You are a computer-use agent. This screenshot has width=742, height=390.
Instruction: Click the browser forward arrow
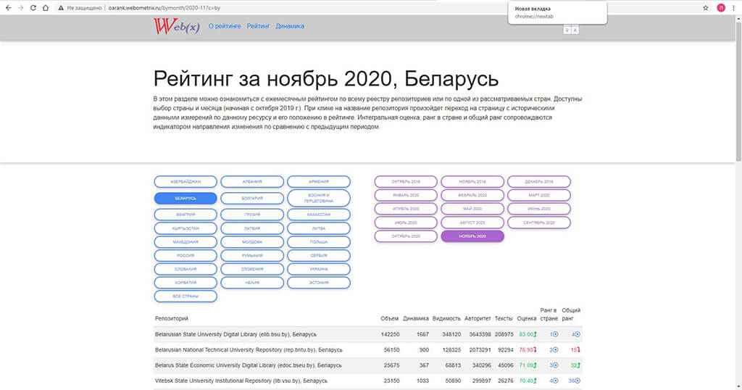(21, 7)
